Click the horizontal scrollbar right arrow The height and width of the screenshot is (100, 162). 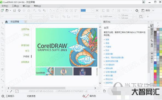pos(95,88)
